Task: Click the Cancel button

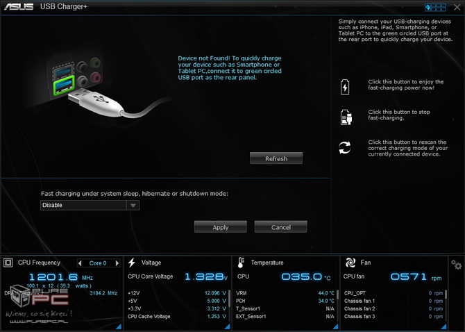Action: point(281,227)
